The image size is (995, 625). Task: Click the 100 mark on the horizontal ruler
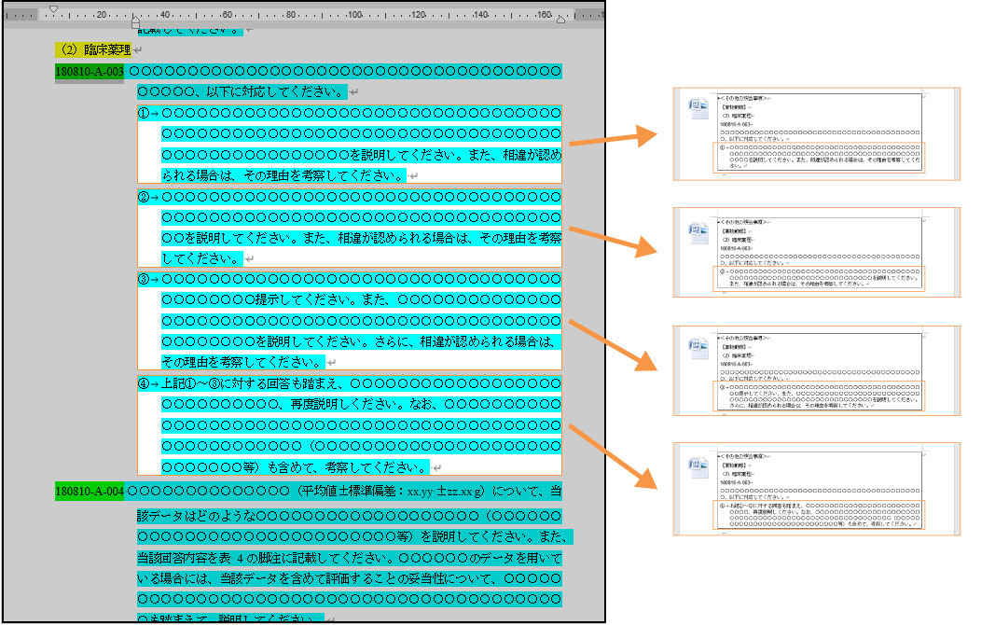tap(353, 15)
